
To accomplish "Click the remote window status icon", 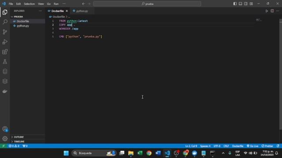I will coord(4,146).
